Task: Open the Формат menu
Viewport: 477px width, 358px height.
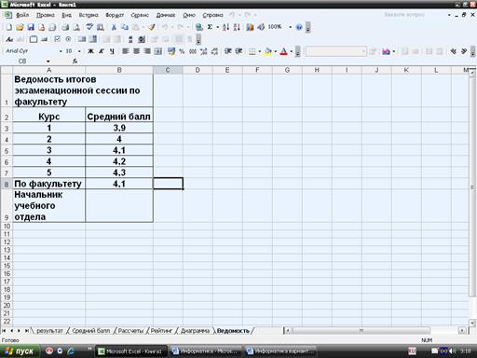Action: (115, 15)
